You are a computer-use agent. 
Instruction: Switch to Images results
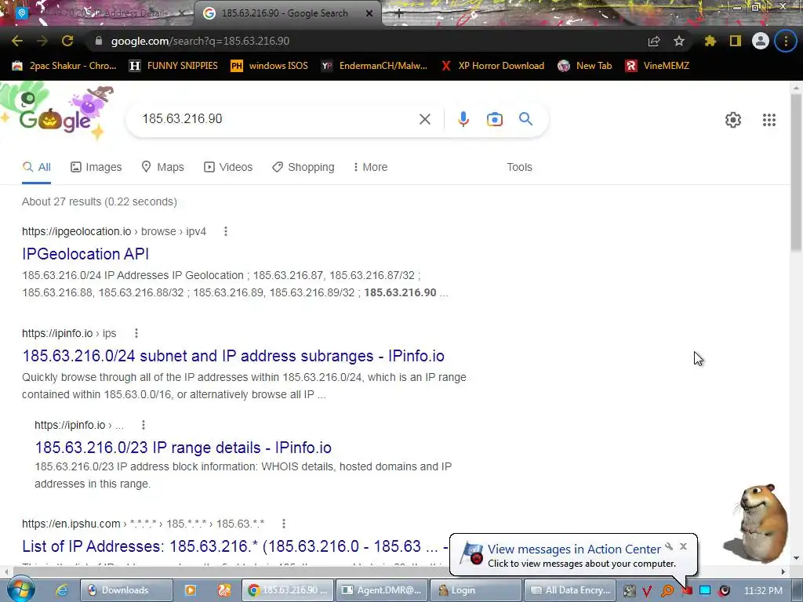tap(96, 167)
